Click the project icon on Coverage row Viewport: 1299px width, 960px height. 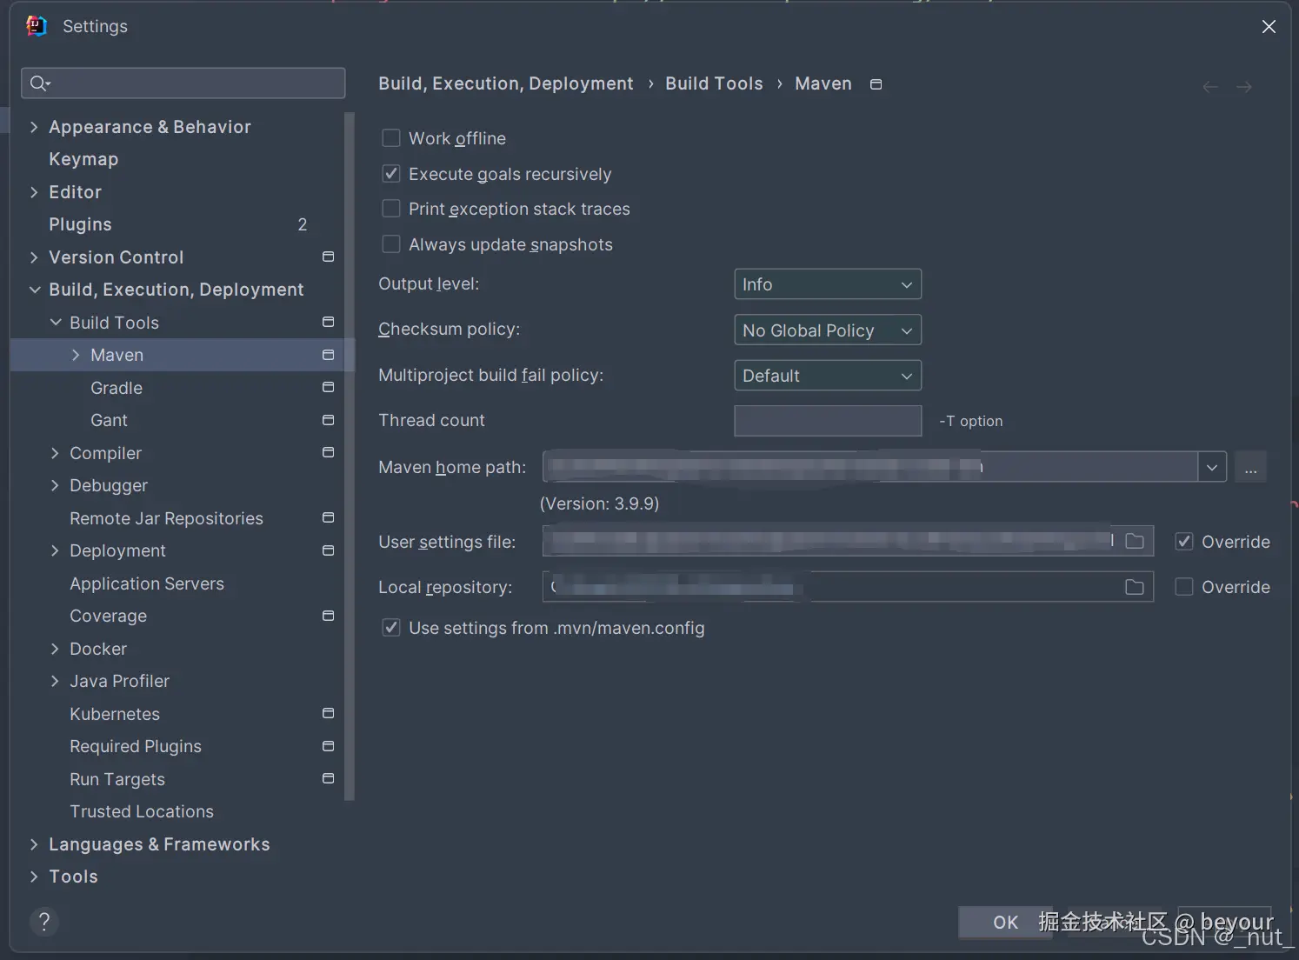328,616
